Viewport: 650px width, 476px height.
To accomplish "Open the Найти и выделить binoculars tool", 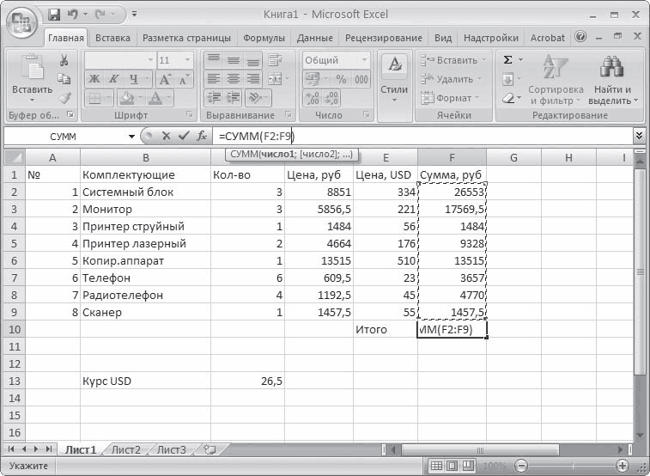I will pyautogui.click(x=611, y=80).
